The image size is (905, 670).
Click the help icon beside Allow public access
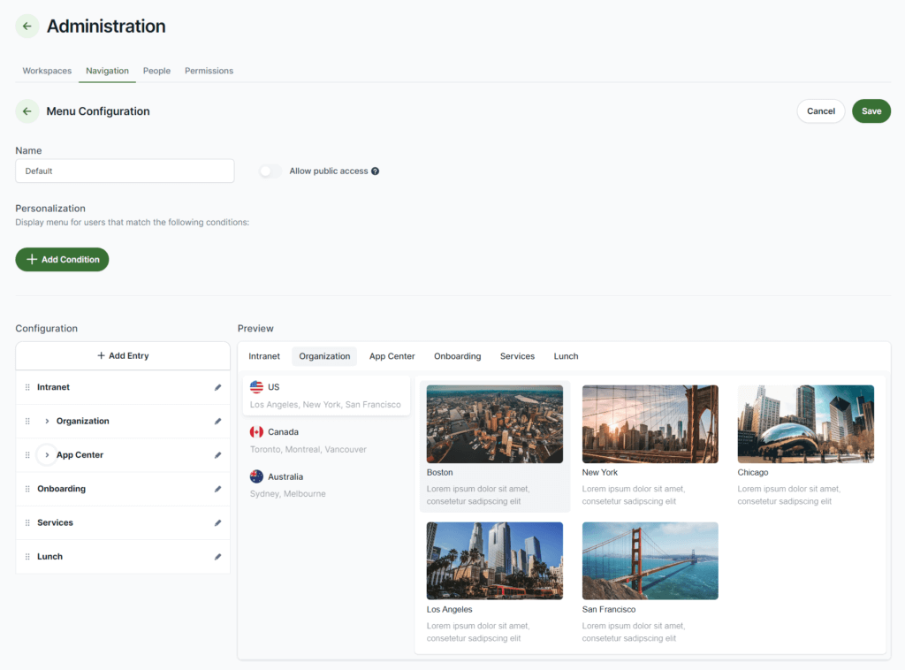[375, 171]
